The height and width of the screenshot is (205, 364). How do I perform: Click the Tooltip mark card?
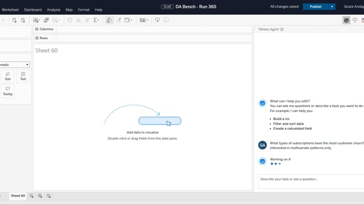(x=7, y=91)
